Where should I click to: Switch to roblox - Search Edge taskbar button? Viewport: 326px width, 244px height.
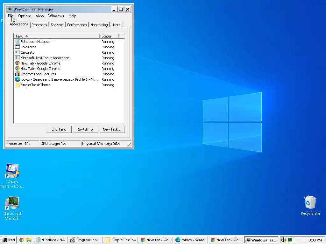pos(191,240)
